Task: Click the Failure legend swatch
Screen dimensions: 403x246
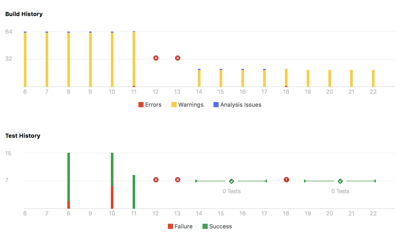Action: (x=170, y=226)
